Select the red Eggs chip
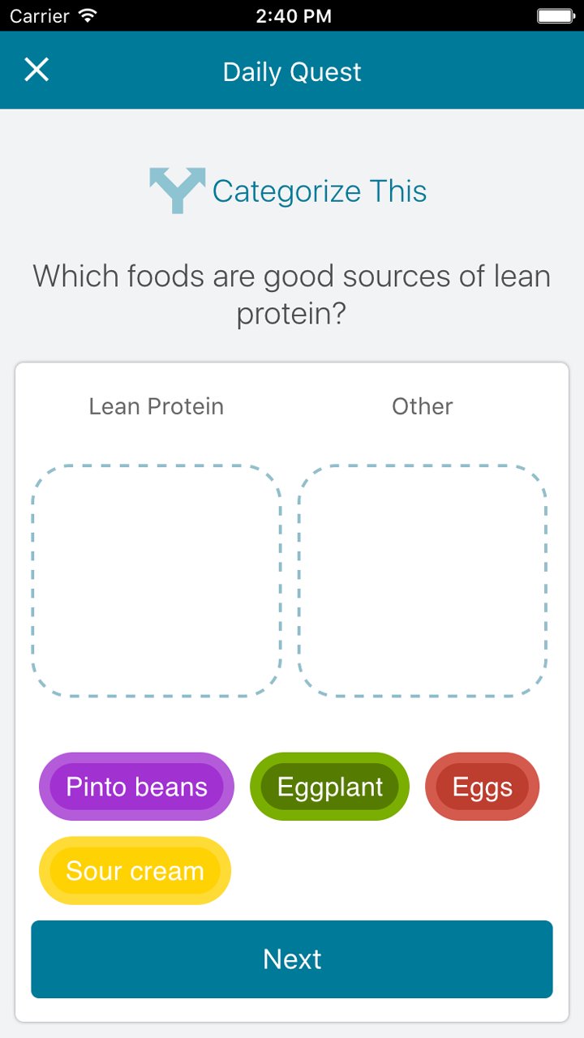 pyautogui.click(x=482, y=787)
